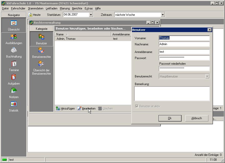Open the Stammdaten menu
Screen dimensions: 225x163
(x=36, y=8)
